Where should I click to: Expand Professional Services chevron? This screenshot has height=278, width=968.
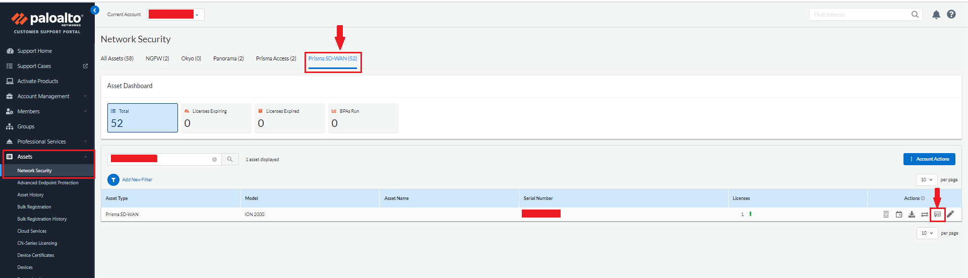(x=85, y=142)
